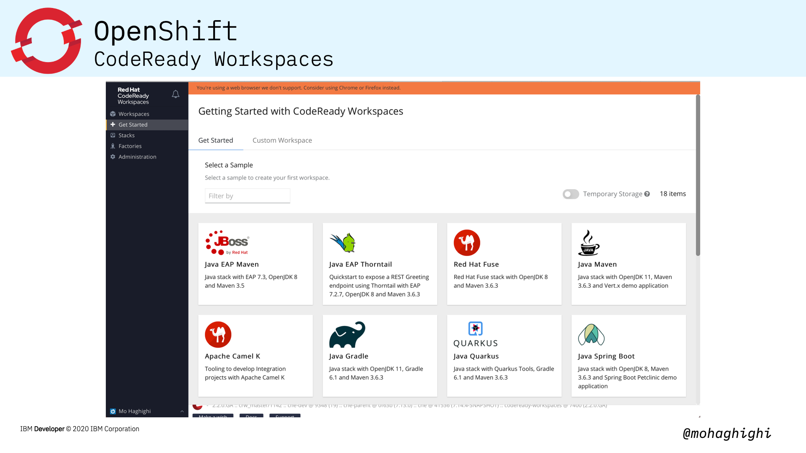Image resolution: width=806 pixels, height=453 pixels.
Task: Click 'Tooling to develop Integration projects' description
Action: [245, 373]
